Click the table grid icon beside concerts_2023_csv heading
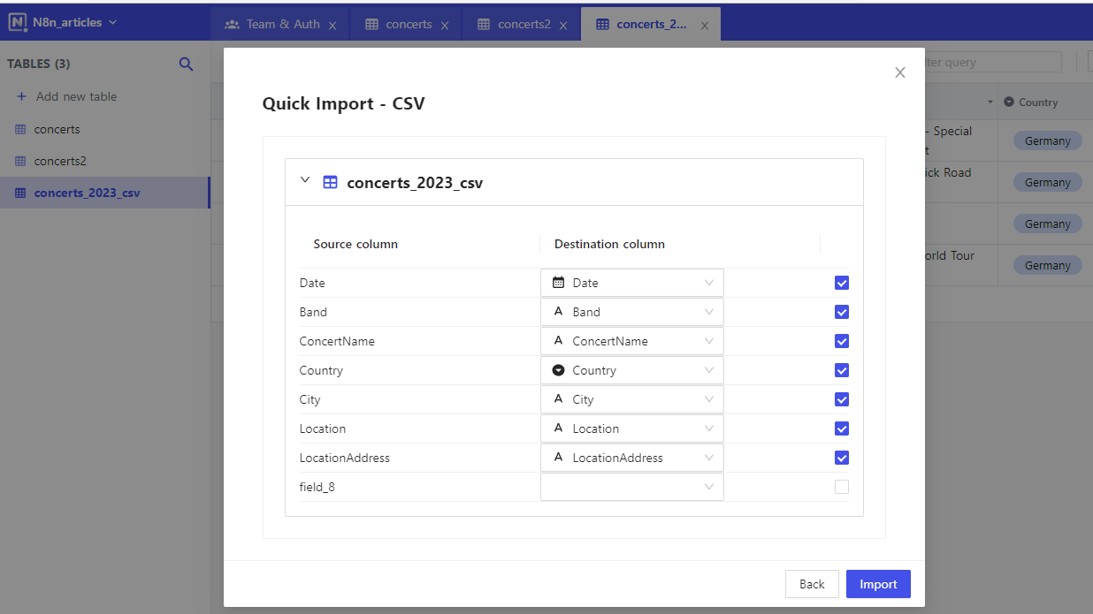This screenshot has width=1093, height=614. (x=330, y=182)
